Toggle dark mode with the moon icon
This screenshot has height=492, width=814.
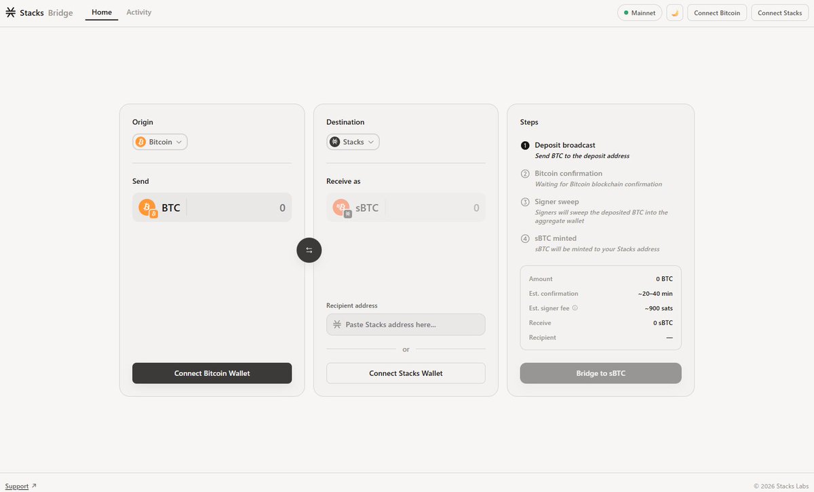675,13
